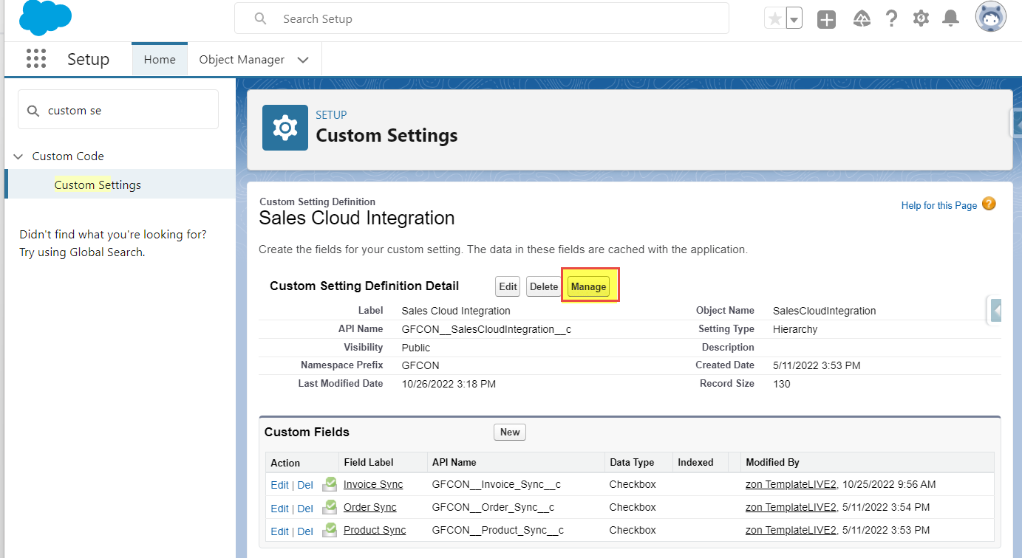Click the GFCON__Invoice_Sync__c API name cell
This screenshot has height=558, width=1022.
pos(497,484)
